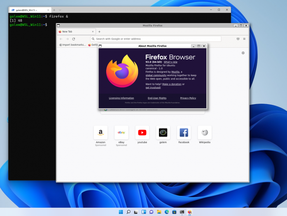Close the golem@WSL_Win11 terminal tab
The image size is (287, 216).
(x=48, y=10)
